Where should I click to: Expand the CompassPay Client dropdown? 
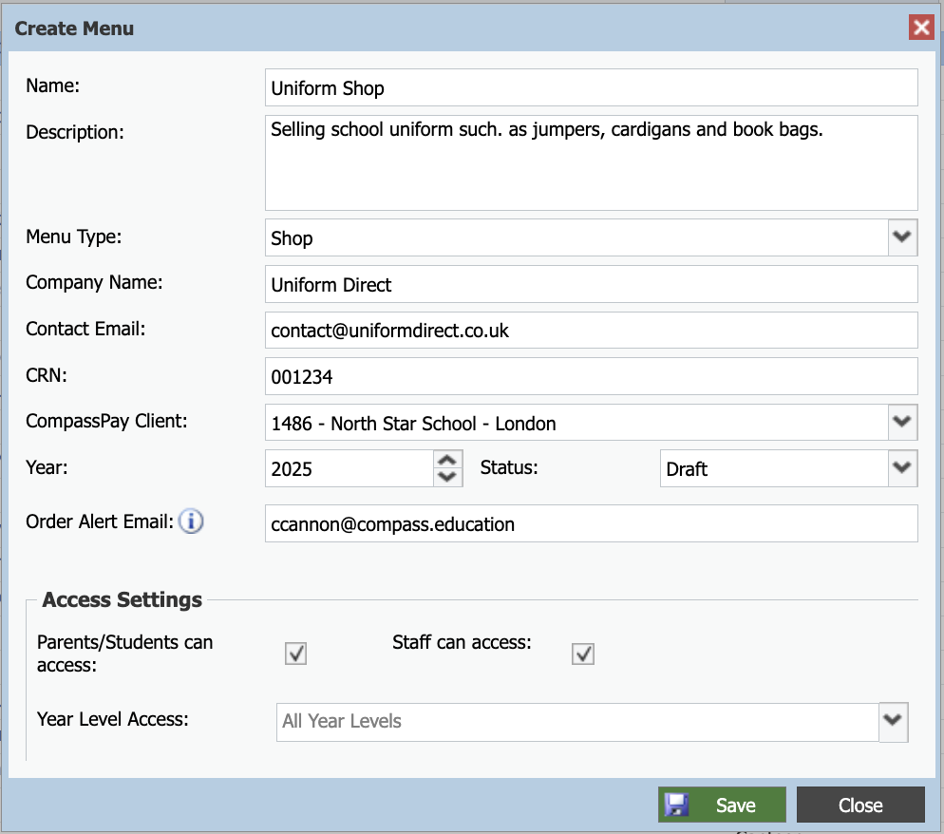pyautogui.click(x=902, y=422)
